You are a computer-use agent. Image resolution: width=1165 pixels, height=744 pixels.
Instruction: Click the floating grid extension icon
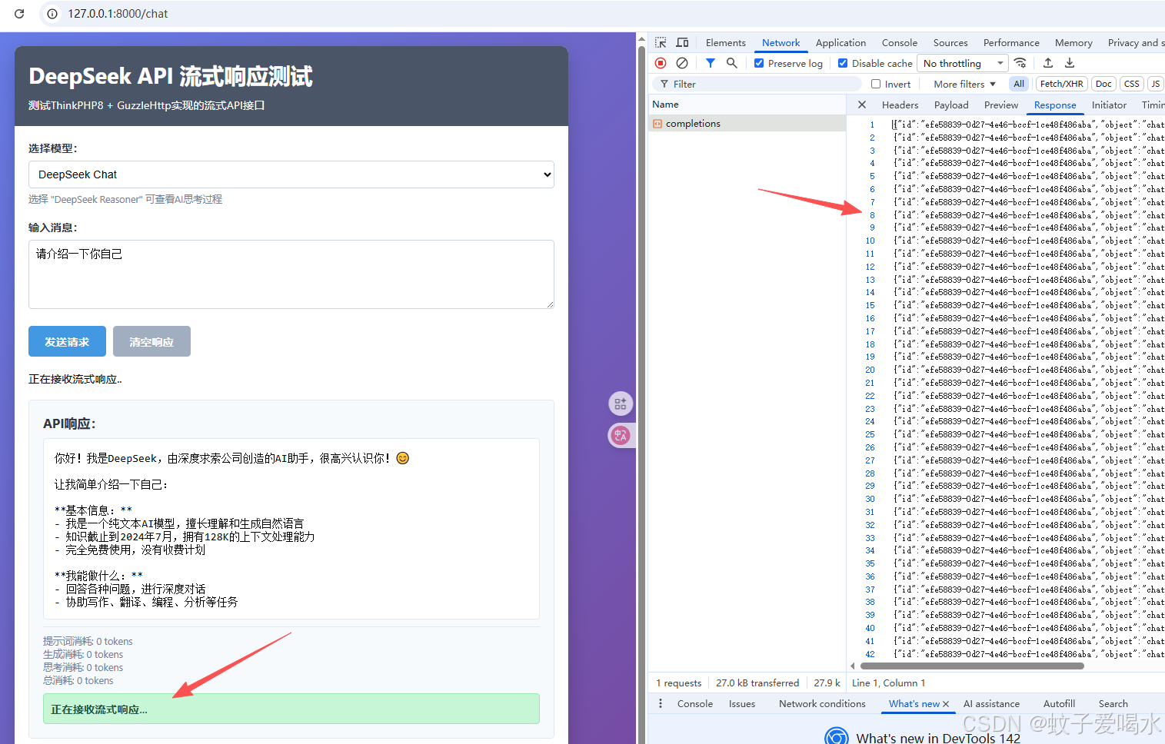[621, 404]
